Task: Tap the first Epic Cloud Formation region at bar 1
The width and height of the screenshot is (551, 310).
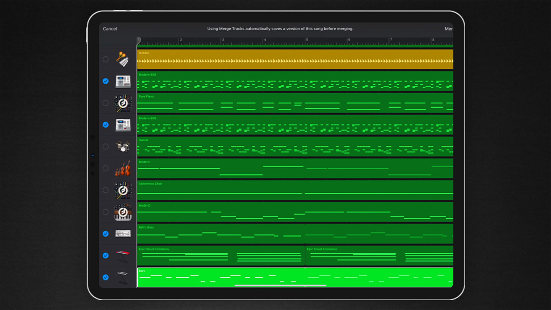Action: [x=221, y=256]
